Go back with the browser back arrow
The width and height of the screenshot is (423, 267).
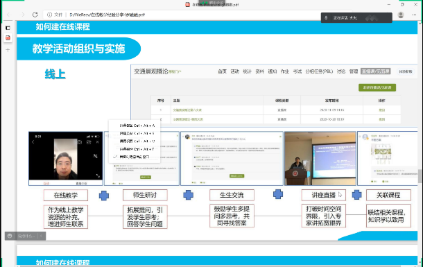click(9, 15)
